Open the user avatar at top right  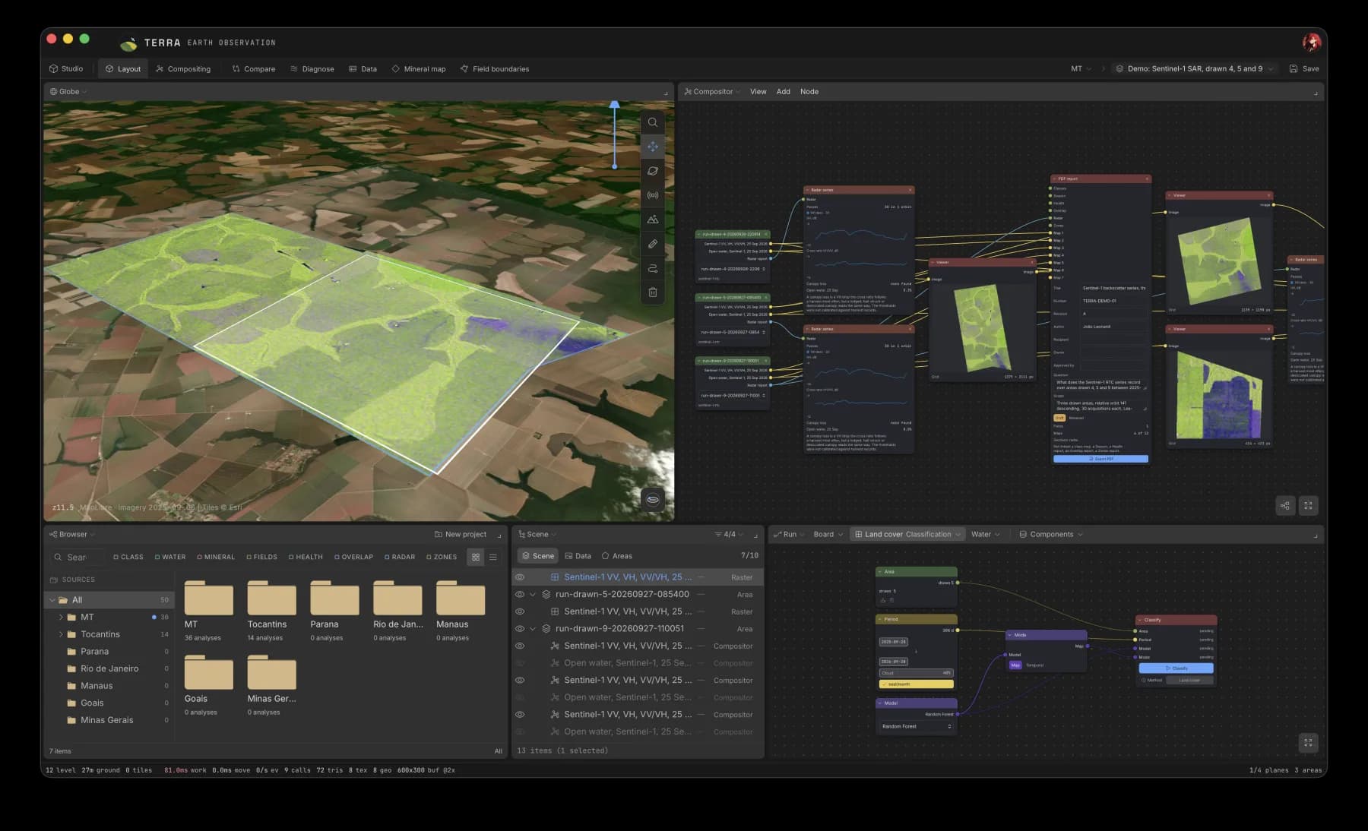coord(1311,43)
